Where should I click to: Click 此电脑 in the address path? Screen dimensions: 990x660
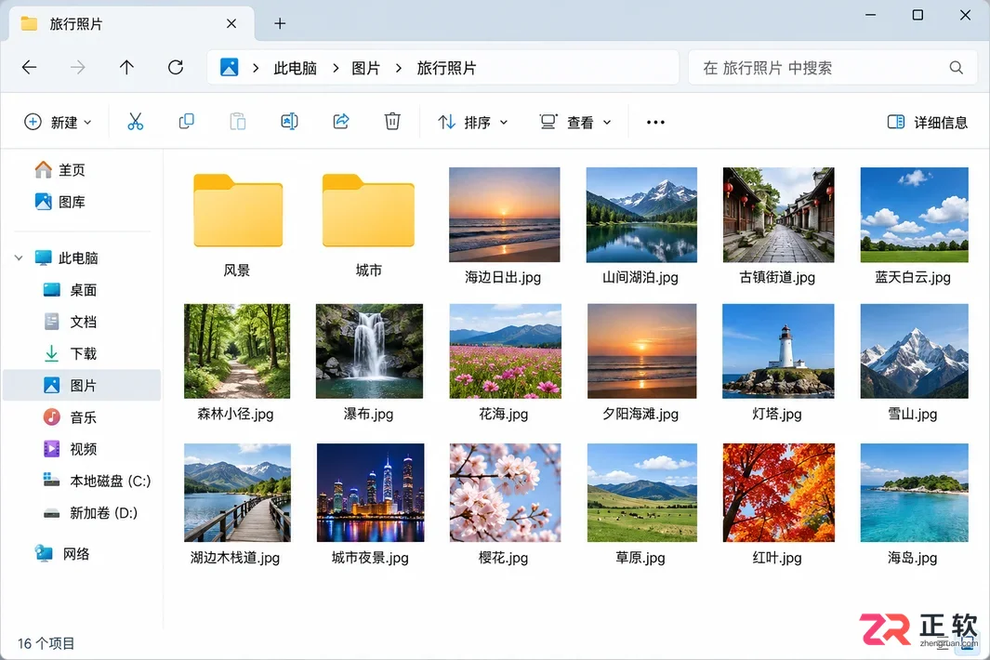[x=295, y=68]
